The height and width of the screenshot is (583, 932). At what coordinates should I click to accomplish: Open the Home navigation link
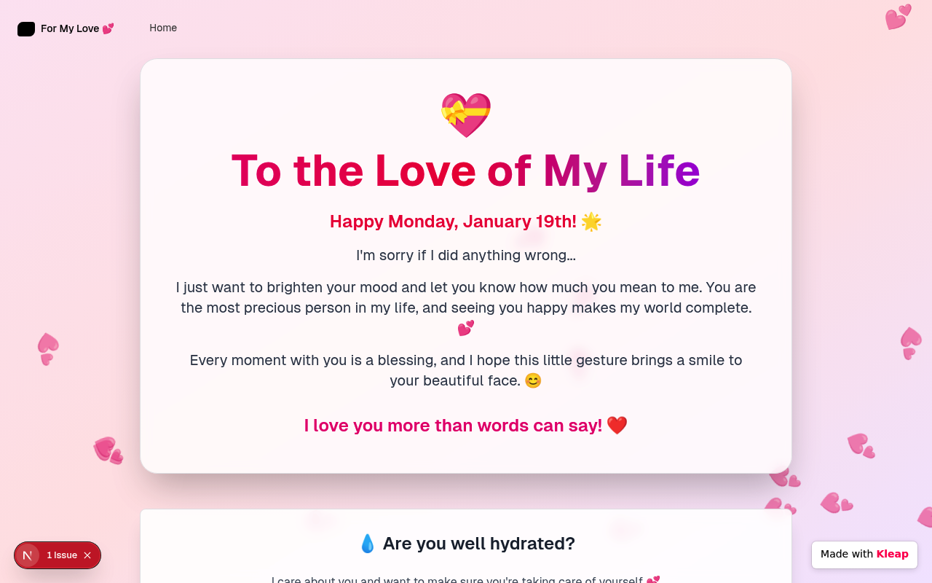click(163, 28)
